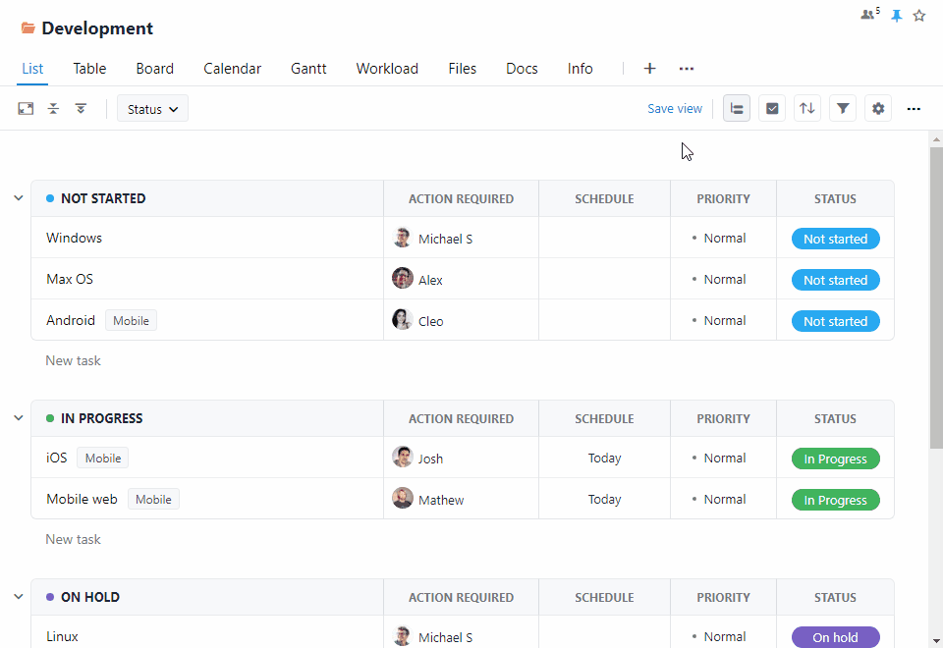Click the blue dot beside Not Started

[50, 198]
